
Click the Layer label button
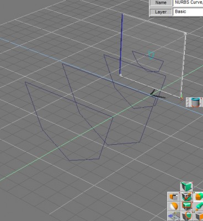click(161, 12)
